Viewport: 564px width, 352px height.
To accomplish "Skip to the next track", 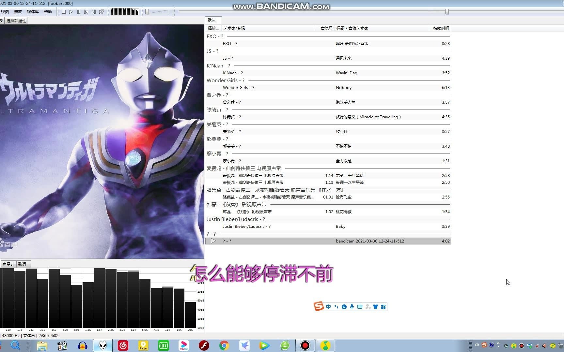I will tap(94, 12).
